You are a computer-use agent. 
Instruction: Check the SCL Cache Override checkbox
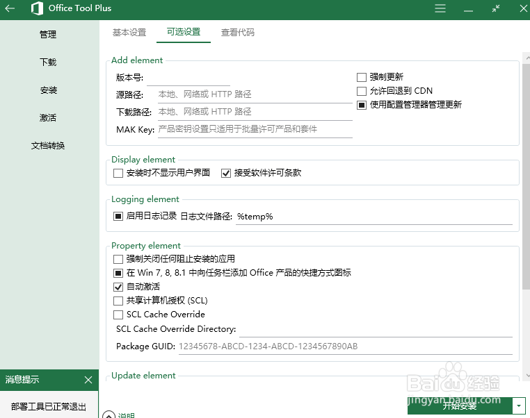coord(118,315)
